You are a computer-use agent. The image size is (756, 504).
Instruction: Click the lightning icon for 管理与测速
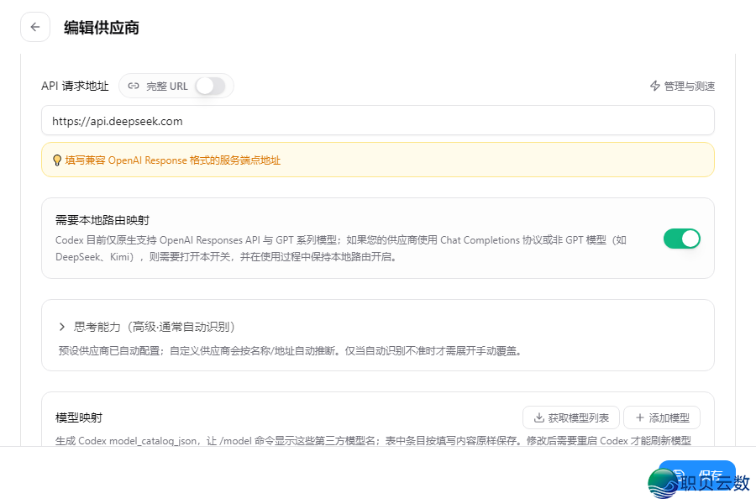654,86
